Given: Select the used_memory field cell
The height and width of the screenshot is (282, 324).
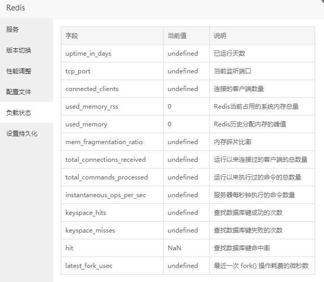Looking at the screenshot, I should pyautogui.click(x=112, y=124).
